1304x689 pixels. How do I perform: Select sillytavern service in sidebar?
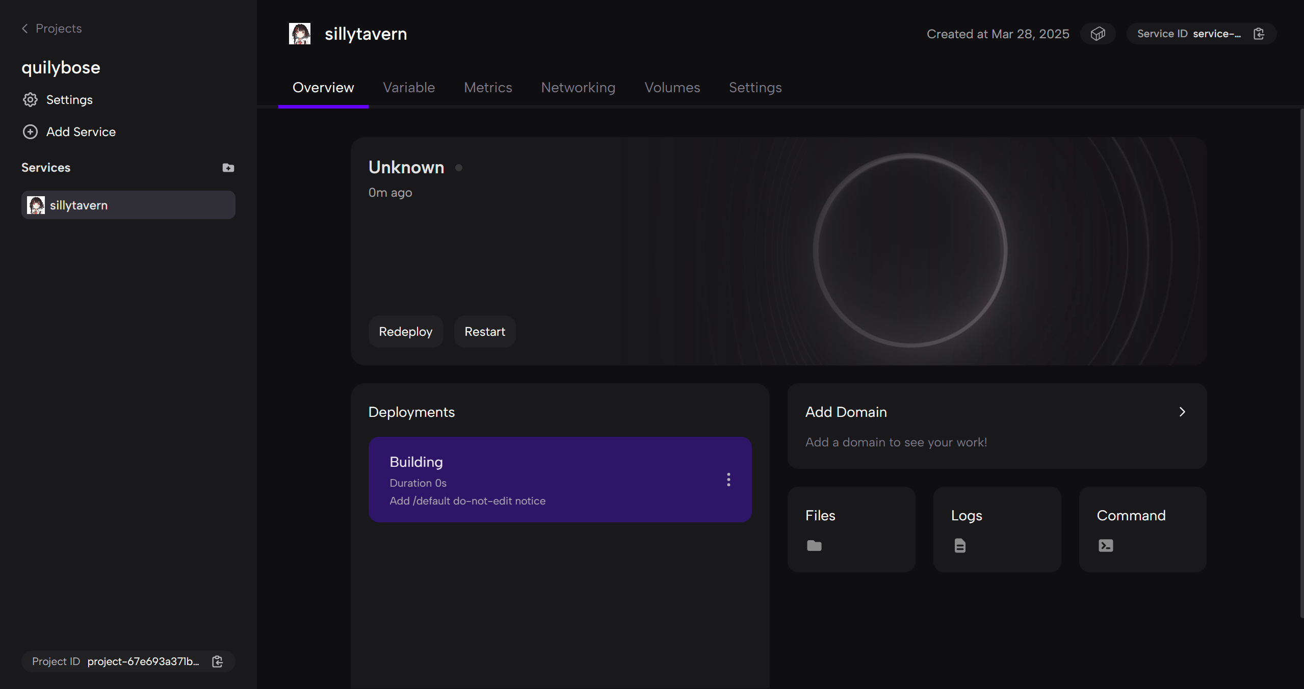coord(128,205)
